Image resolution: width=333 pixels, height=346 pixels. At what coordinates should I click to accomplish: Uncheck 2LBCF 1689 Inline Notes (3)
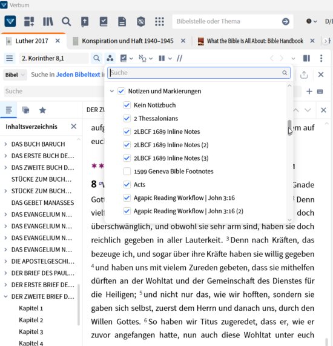pyautogui.click(x=127, y=158)
